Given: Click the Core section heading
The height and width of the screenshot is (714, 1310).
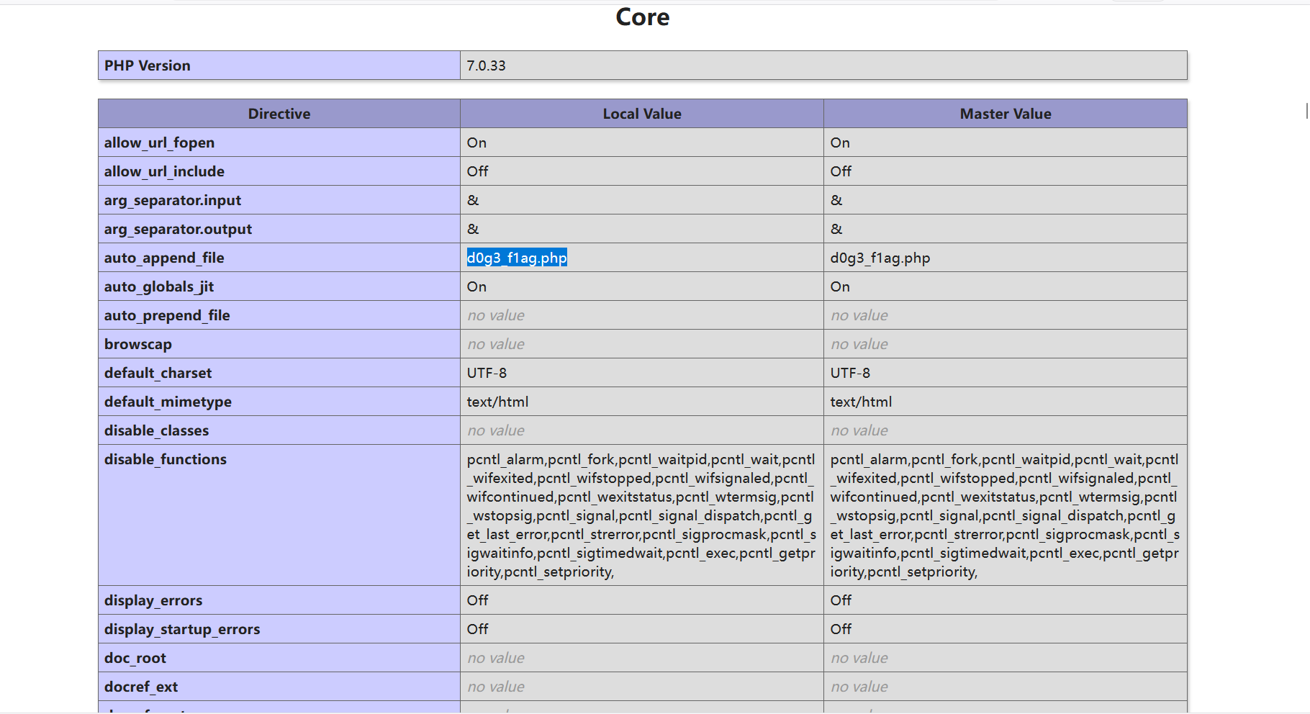Looking at the screenshot, I should 642,17.
